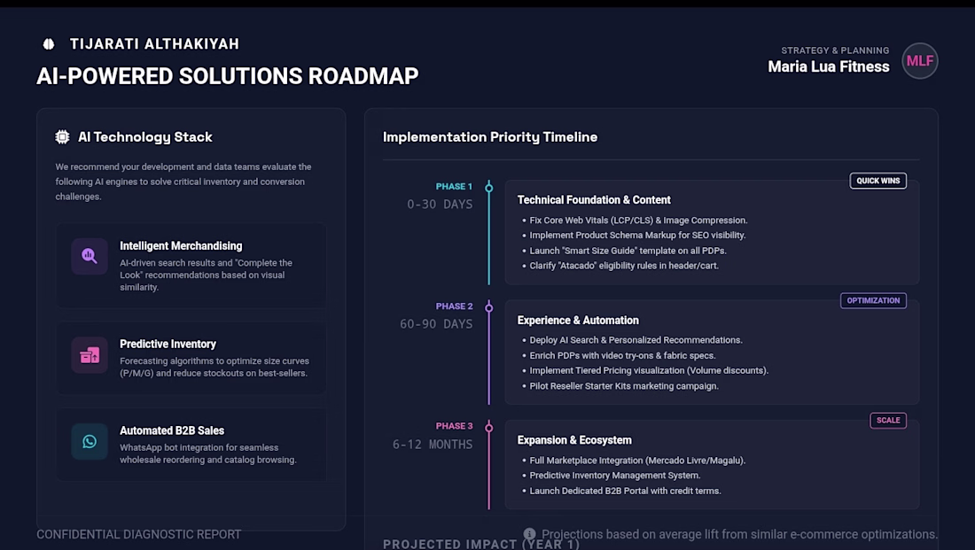This screenshot has width=975, height=550.
Task: Click the Intelligent Merchandising card title
Action: tap(181, 246)
